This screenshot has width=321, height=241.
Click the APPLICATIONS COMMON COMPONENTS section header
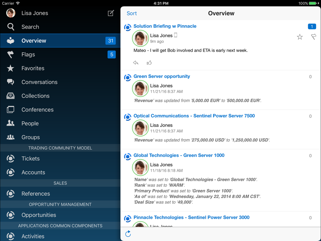[60, 226]
